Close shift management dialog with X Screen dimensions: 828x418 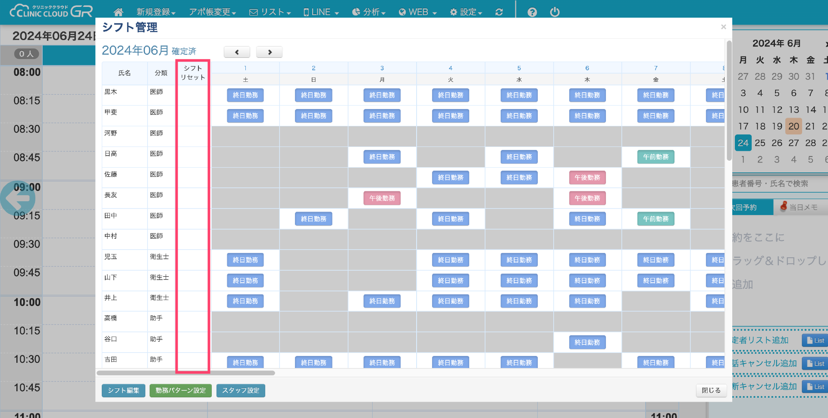tap(723, 27)
